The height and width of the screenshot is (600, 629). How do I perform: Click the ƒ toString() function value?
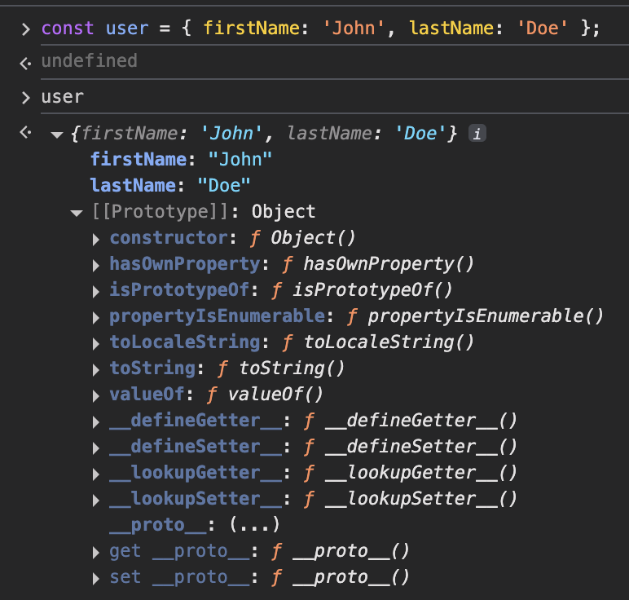(281, 368)
